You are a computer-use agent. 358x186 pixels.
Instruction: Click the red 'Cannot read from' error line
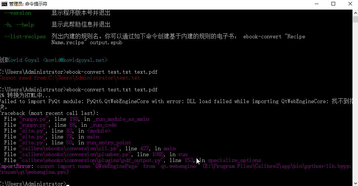pos(70,78)
